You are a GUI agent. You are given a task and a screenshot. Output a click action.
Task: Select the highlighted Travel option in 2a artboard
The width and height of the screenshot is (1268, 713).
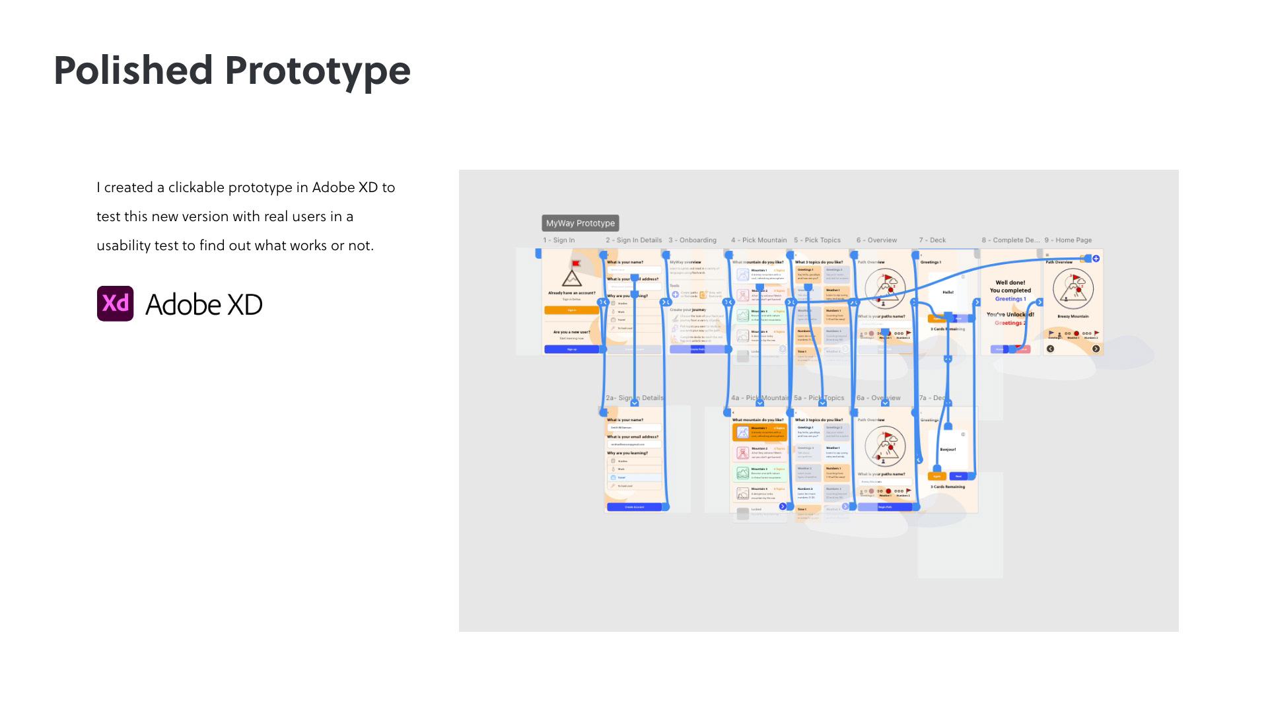pos(634,477)
